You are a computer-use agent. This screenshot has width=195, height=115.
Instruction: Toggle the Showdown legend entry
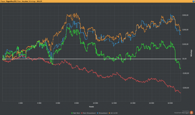pyautogui.click(x=102, y=113)
